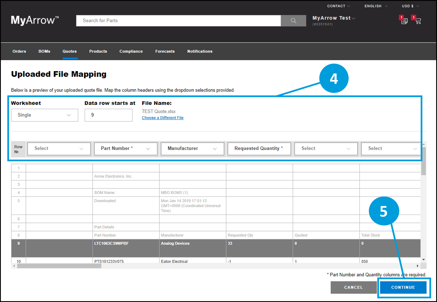Click the horizontal scroll left arrow
The height and width of the screenshot is (302, 437).
tap(14, 266)
